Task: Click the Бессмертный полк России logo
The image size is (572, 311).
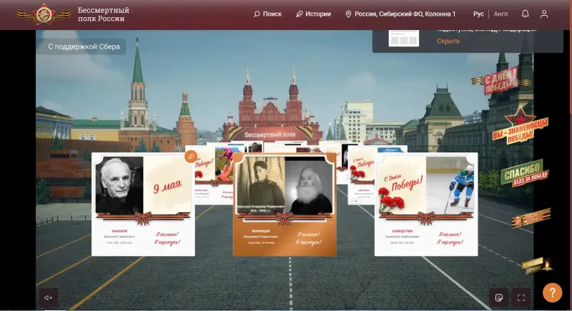Action: [x=73, y=14]
